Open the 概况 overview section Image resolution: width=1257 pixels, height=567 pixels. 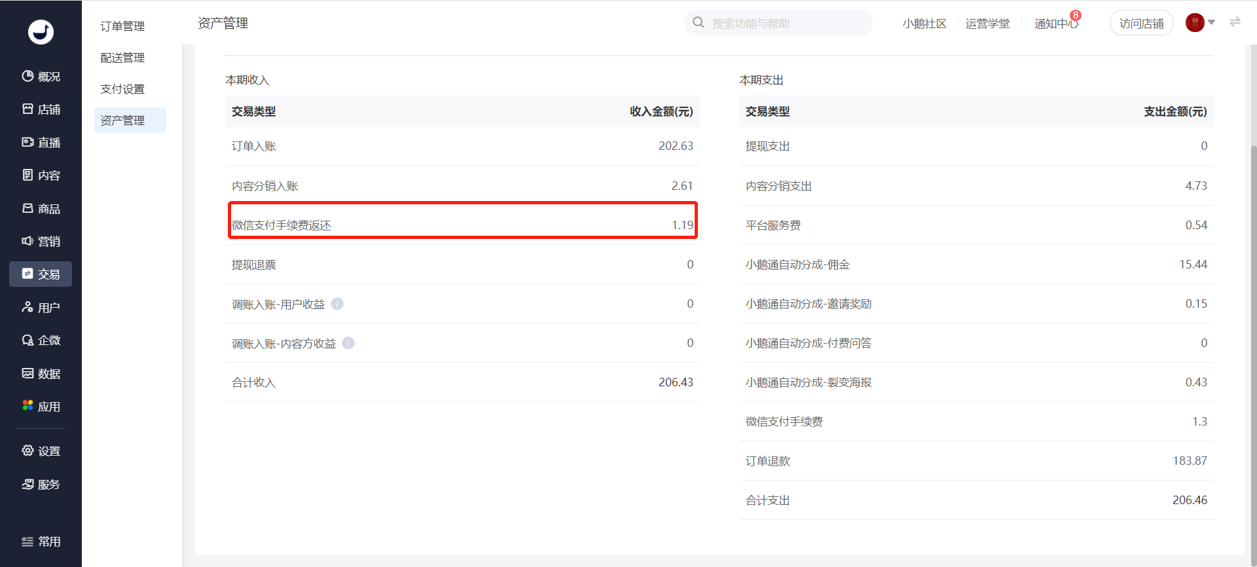click(41, 77)
